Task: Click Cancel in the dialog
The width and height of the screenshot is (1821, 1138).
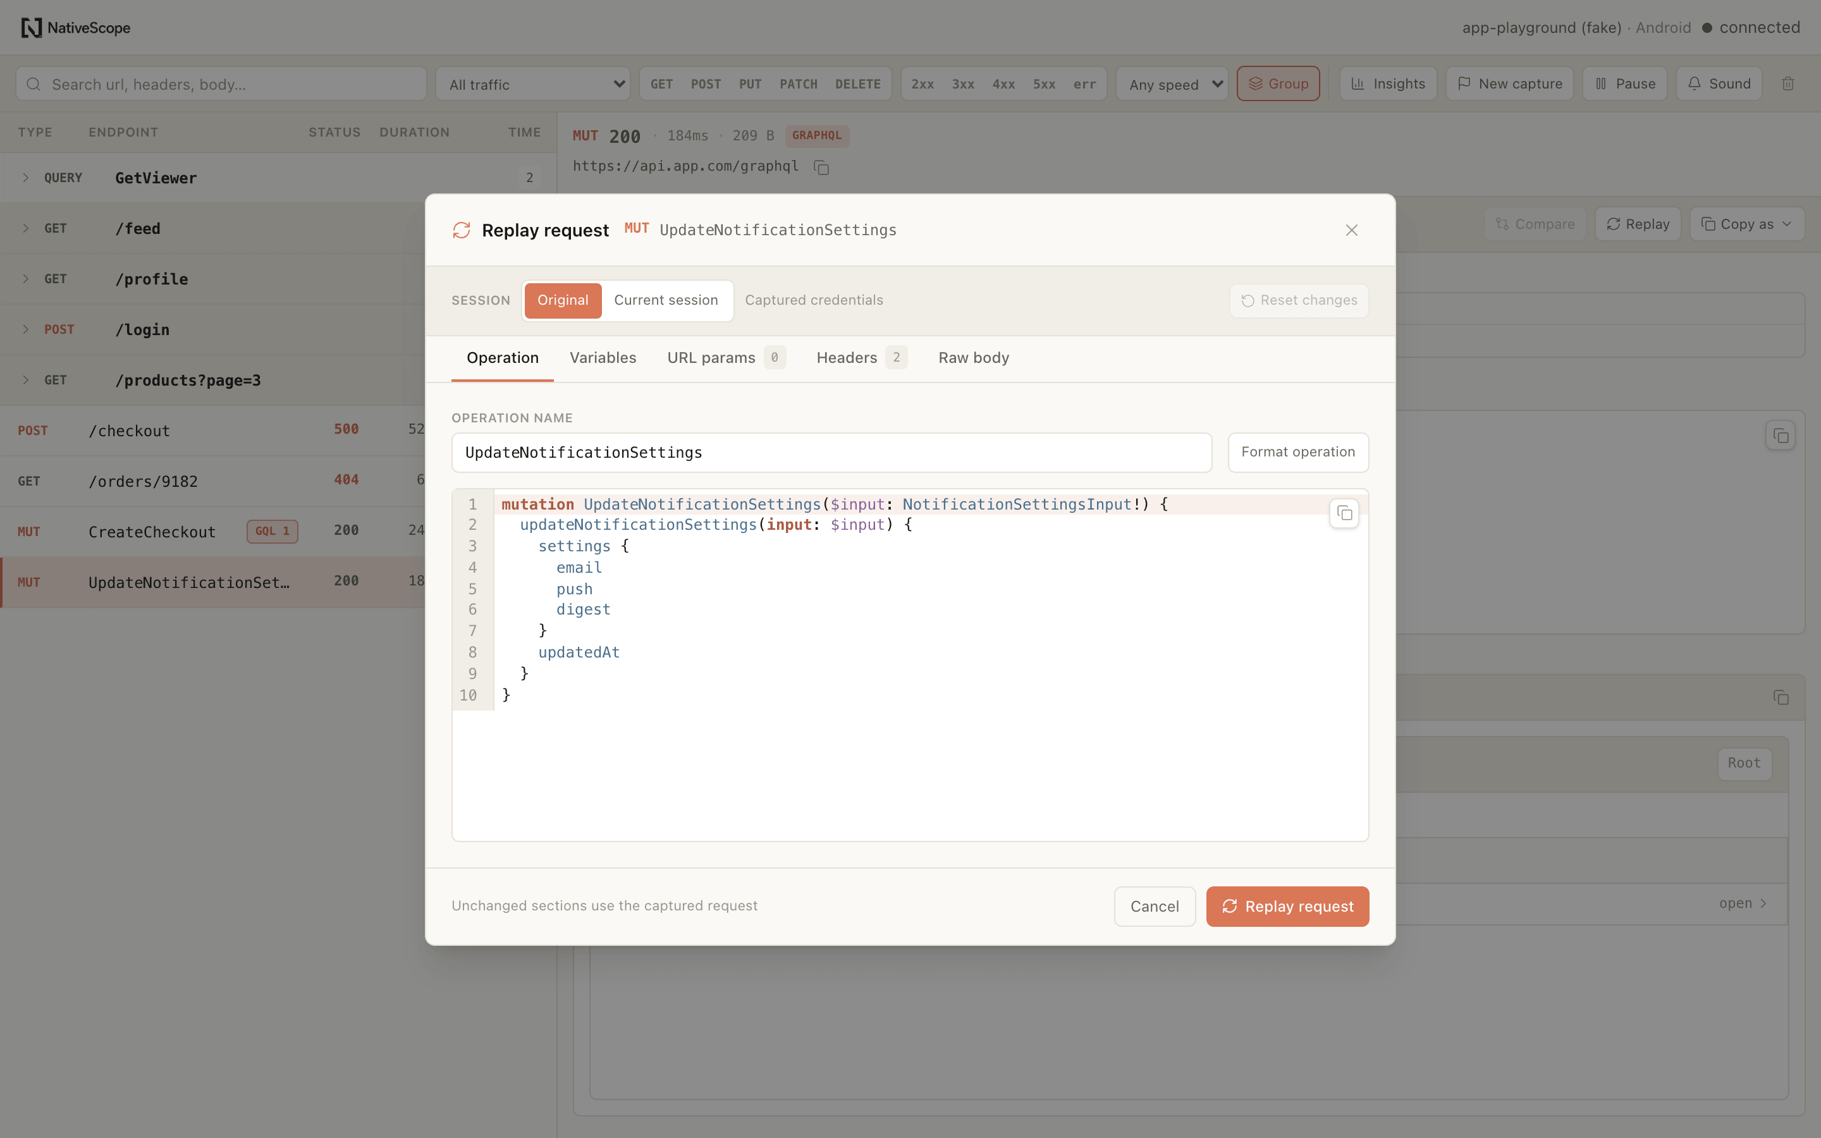Action: pos(1155,906)
